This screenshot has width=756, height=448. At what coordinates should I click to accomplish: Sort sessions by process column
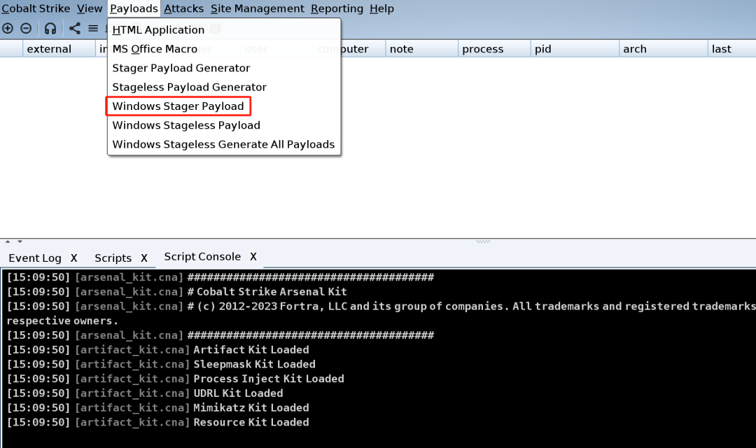click(494, 49)
